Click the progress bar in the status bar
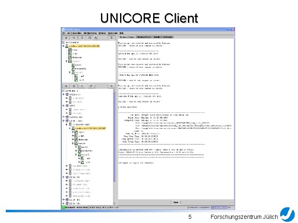298x223 pixels. 223,207
